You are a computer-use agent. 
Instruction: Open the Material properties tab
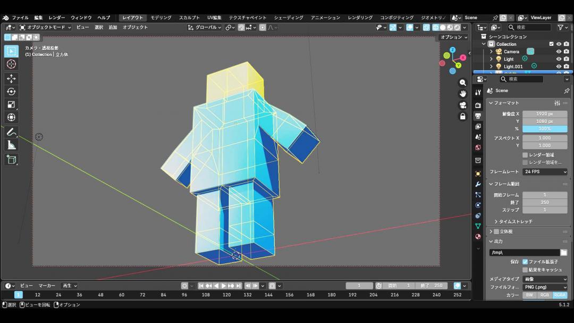(x=478, y=236)
